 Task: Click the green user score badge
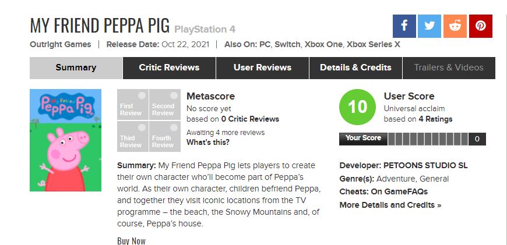coord(357,108)
